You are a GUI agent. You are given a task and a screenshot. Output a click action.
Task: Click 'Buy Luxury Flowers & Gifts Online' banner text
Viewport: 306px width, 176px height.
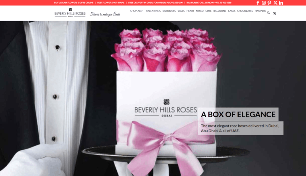(74, 3)
